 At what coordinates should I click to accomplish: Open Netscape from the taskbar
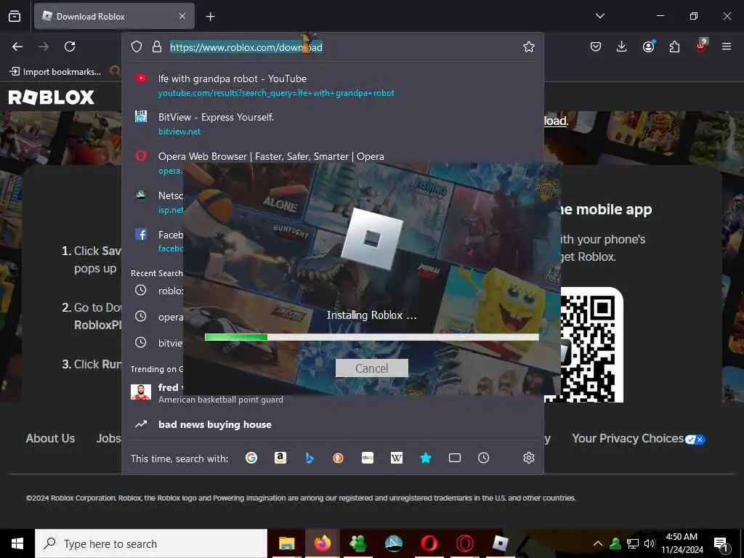coord(393,543)
